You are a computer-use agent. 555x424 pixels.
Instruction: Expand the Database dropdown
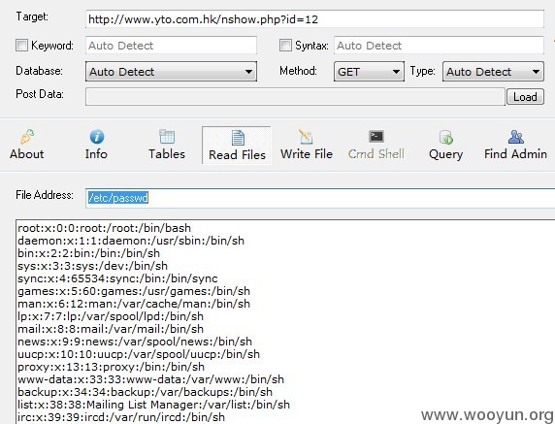tap(172, 72)
